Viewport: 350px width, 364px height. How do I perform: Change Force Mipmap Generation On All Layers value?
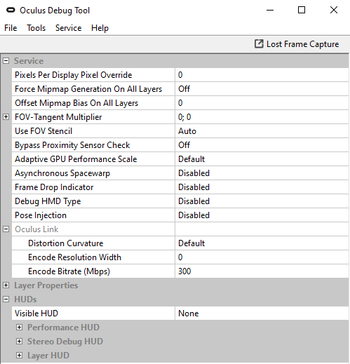click(x=262, y=89)
